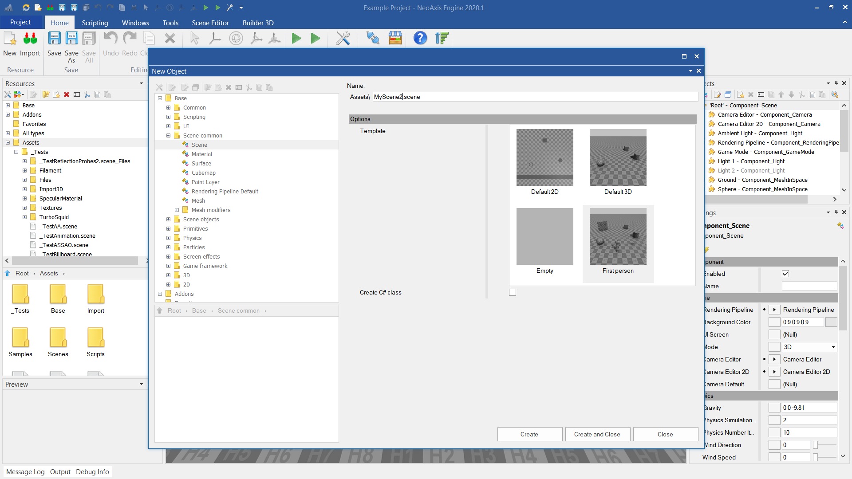Expand the Rendering Pipeline property arrow
852x479 pixels.
(x=774, y=310)
